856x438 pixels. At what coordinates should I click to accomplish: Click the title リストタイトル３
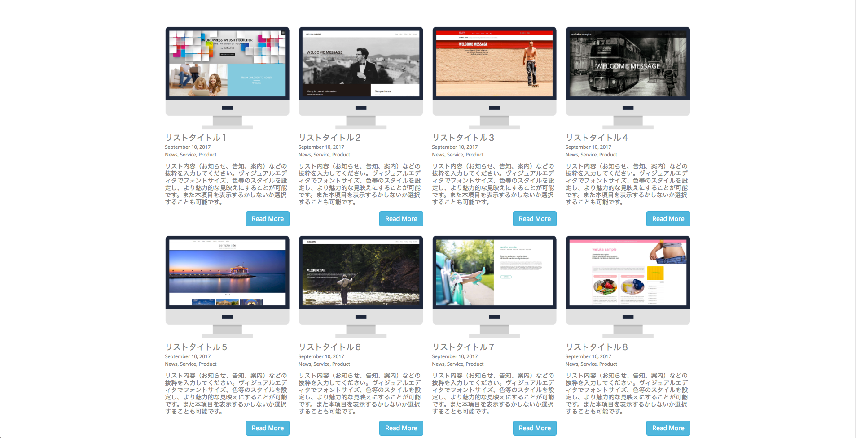463,138
